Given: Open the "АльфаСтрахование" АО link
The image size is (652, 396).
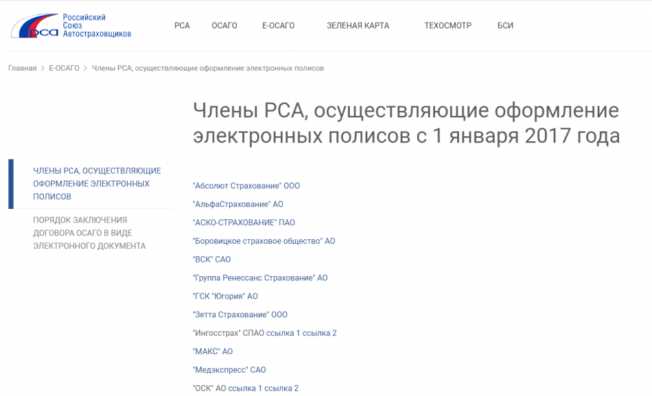Looking at the screenshot, I should (237, 204).
